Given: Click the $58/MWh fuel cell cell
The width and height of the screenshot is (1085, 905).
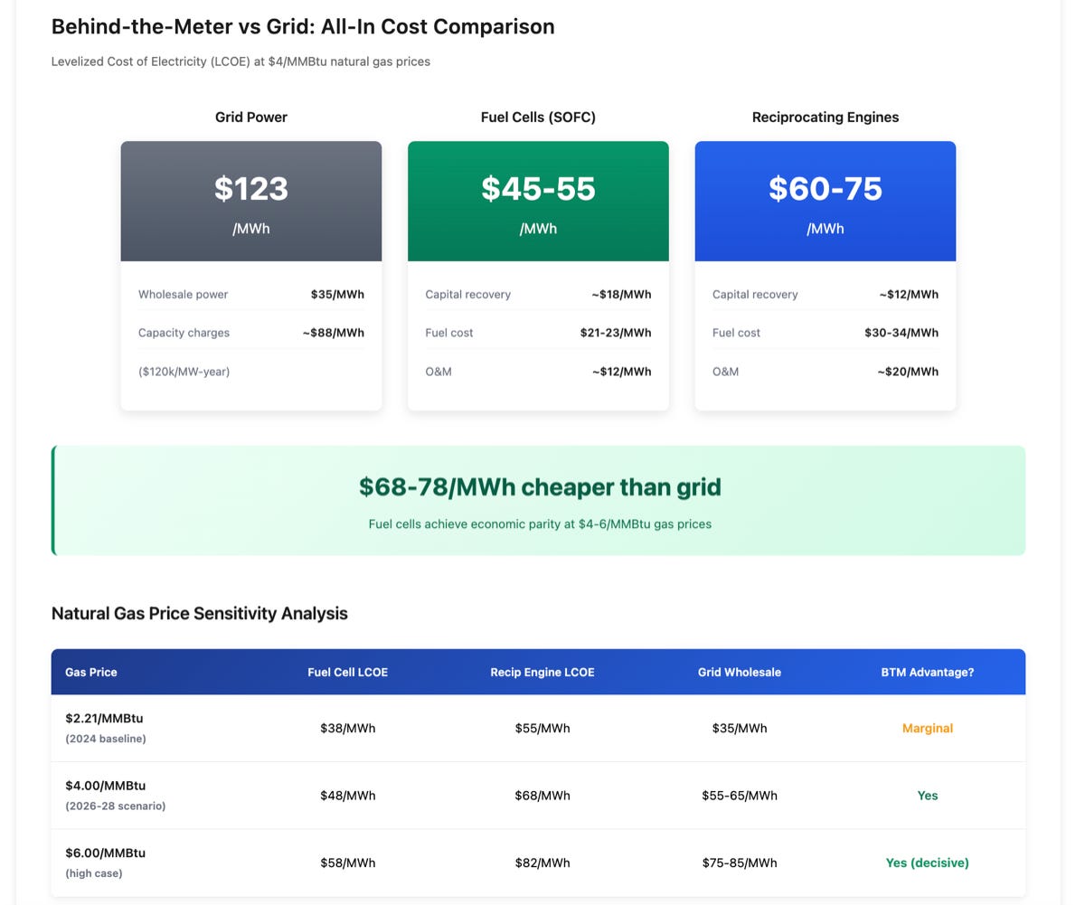Looking at the screenshot, I should pyautogui.click(x=347, y=863).
